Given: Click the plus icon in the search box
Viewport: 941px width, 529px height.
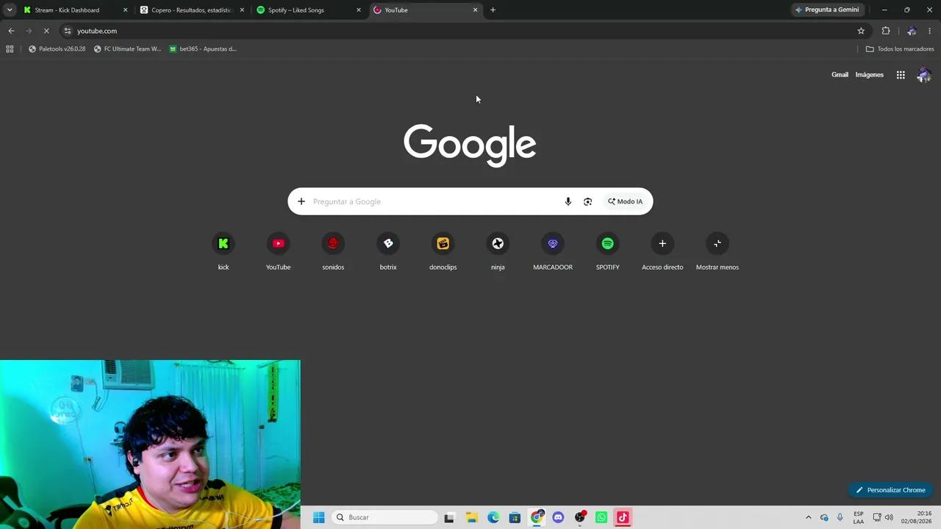Looking at the screenshot, I should pos(301,201).
